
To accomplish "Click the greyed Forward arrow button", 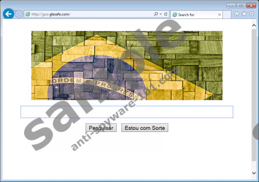I will [x=19, y=14].
